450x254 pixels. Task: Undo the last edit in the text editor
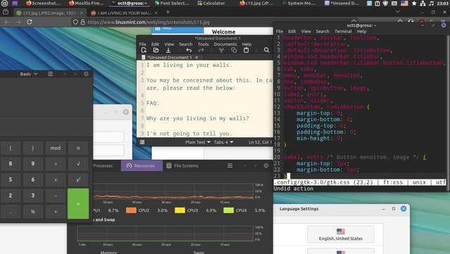pos(189,50)
